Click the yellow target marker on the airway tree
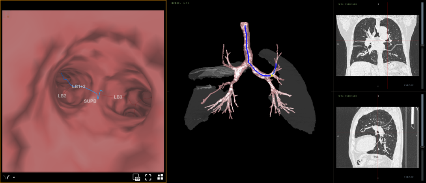This screenshot has width=426, height=183. pyautogui.click(x=272, y=75)
